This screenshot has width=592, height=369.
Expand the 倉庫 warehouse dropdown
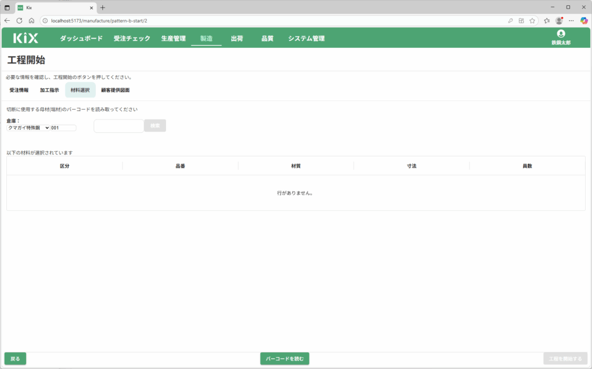tap(28, 128)
